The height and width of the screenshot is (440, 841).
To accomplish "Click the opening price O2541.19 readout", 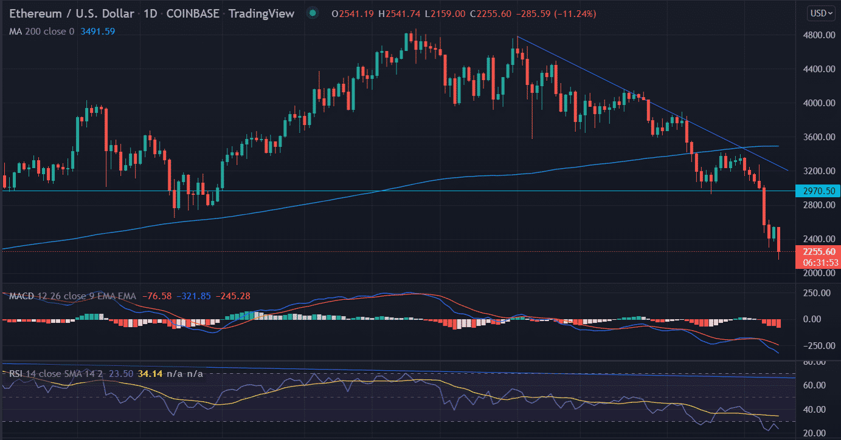I will point(352,13).
